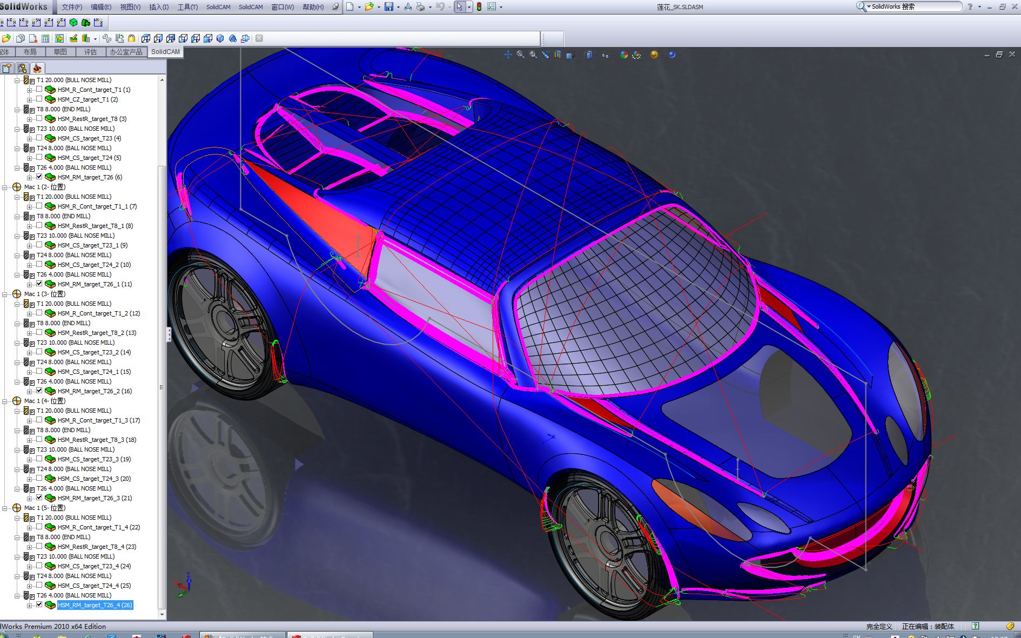Open the 窗口(W) menu

pyautogui.click(x=283, y=7)
